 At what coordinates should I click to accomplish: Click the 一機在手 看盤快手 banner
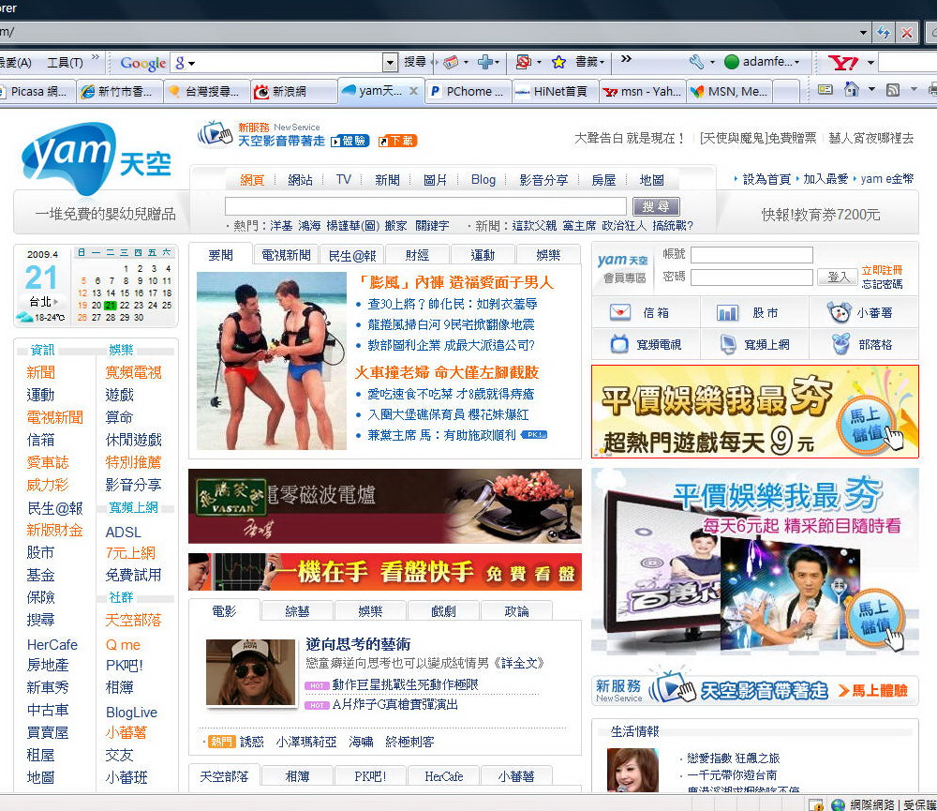point(385,572)
